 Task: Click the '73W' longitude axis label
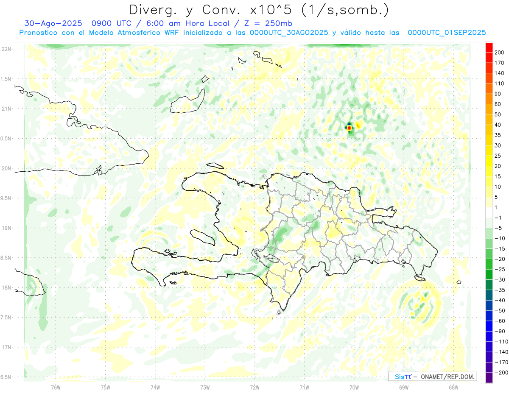click(205, 387)
